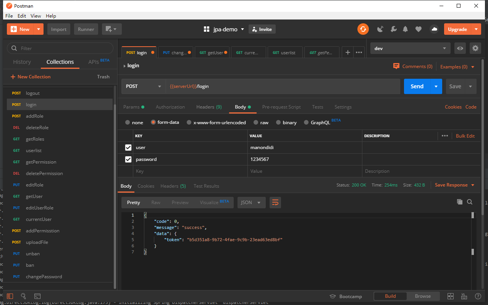Open keyboard shortcuts icon in status bar

[x=464, y=296]
